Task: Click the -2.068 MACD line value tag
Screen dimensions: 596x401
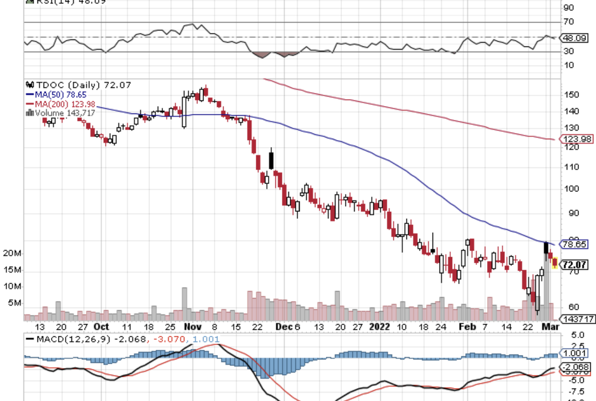Action: [x=575, y=368]
